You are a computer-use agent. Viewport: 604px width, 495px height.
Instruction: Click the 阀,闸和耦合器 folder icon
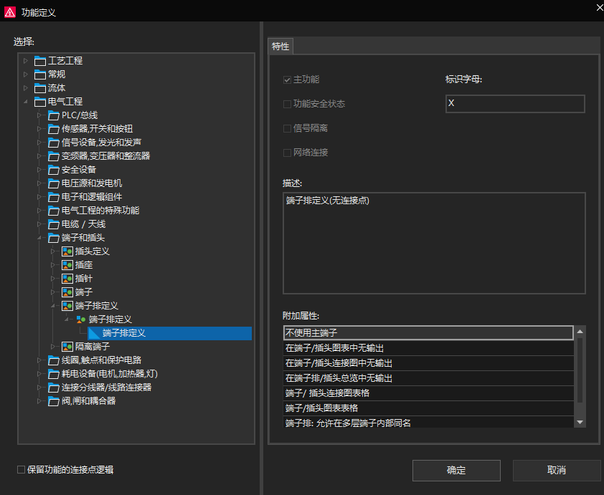tap(54, 401)
